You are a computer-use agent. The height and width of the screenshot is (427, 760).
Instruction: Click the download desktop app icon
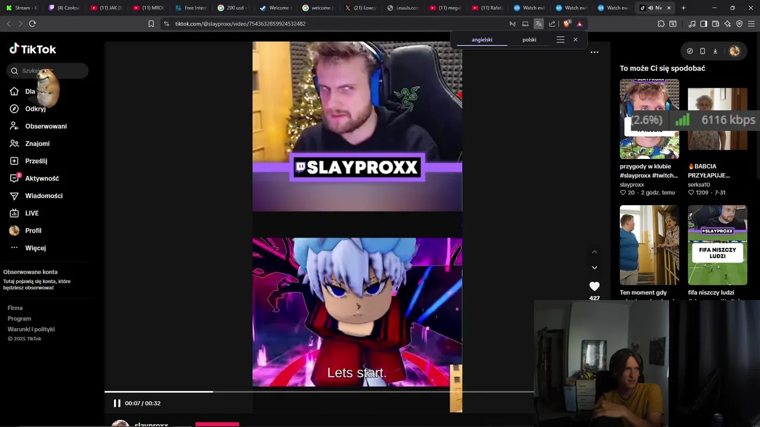[x=715, y=51]
